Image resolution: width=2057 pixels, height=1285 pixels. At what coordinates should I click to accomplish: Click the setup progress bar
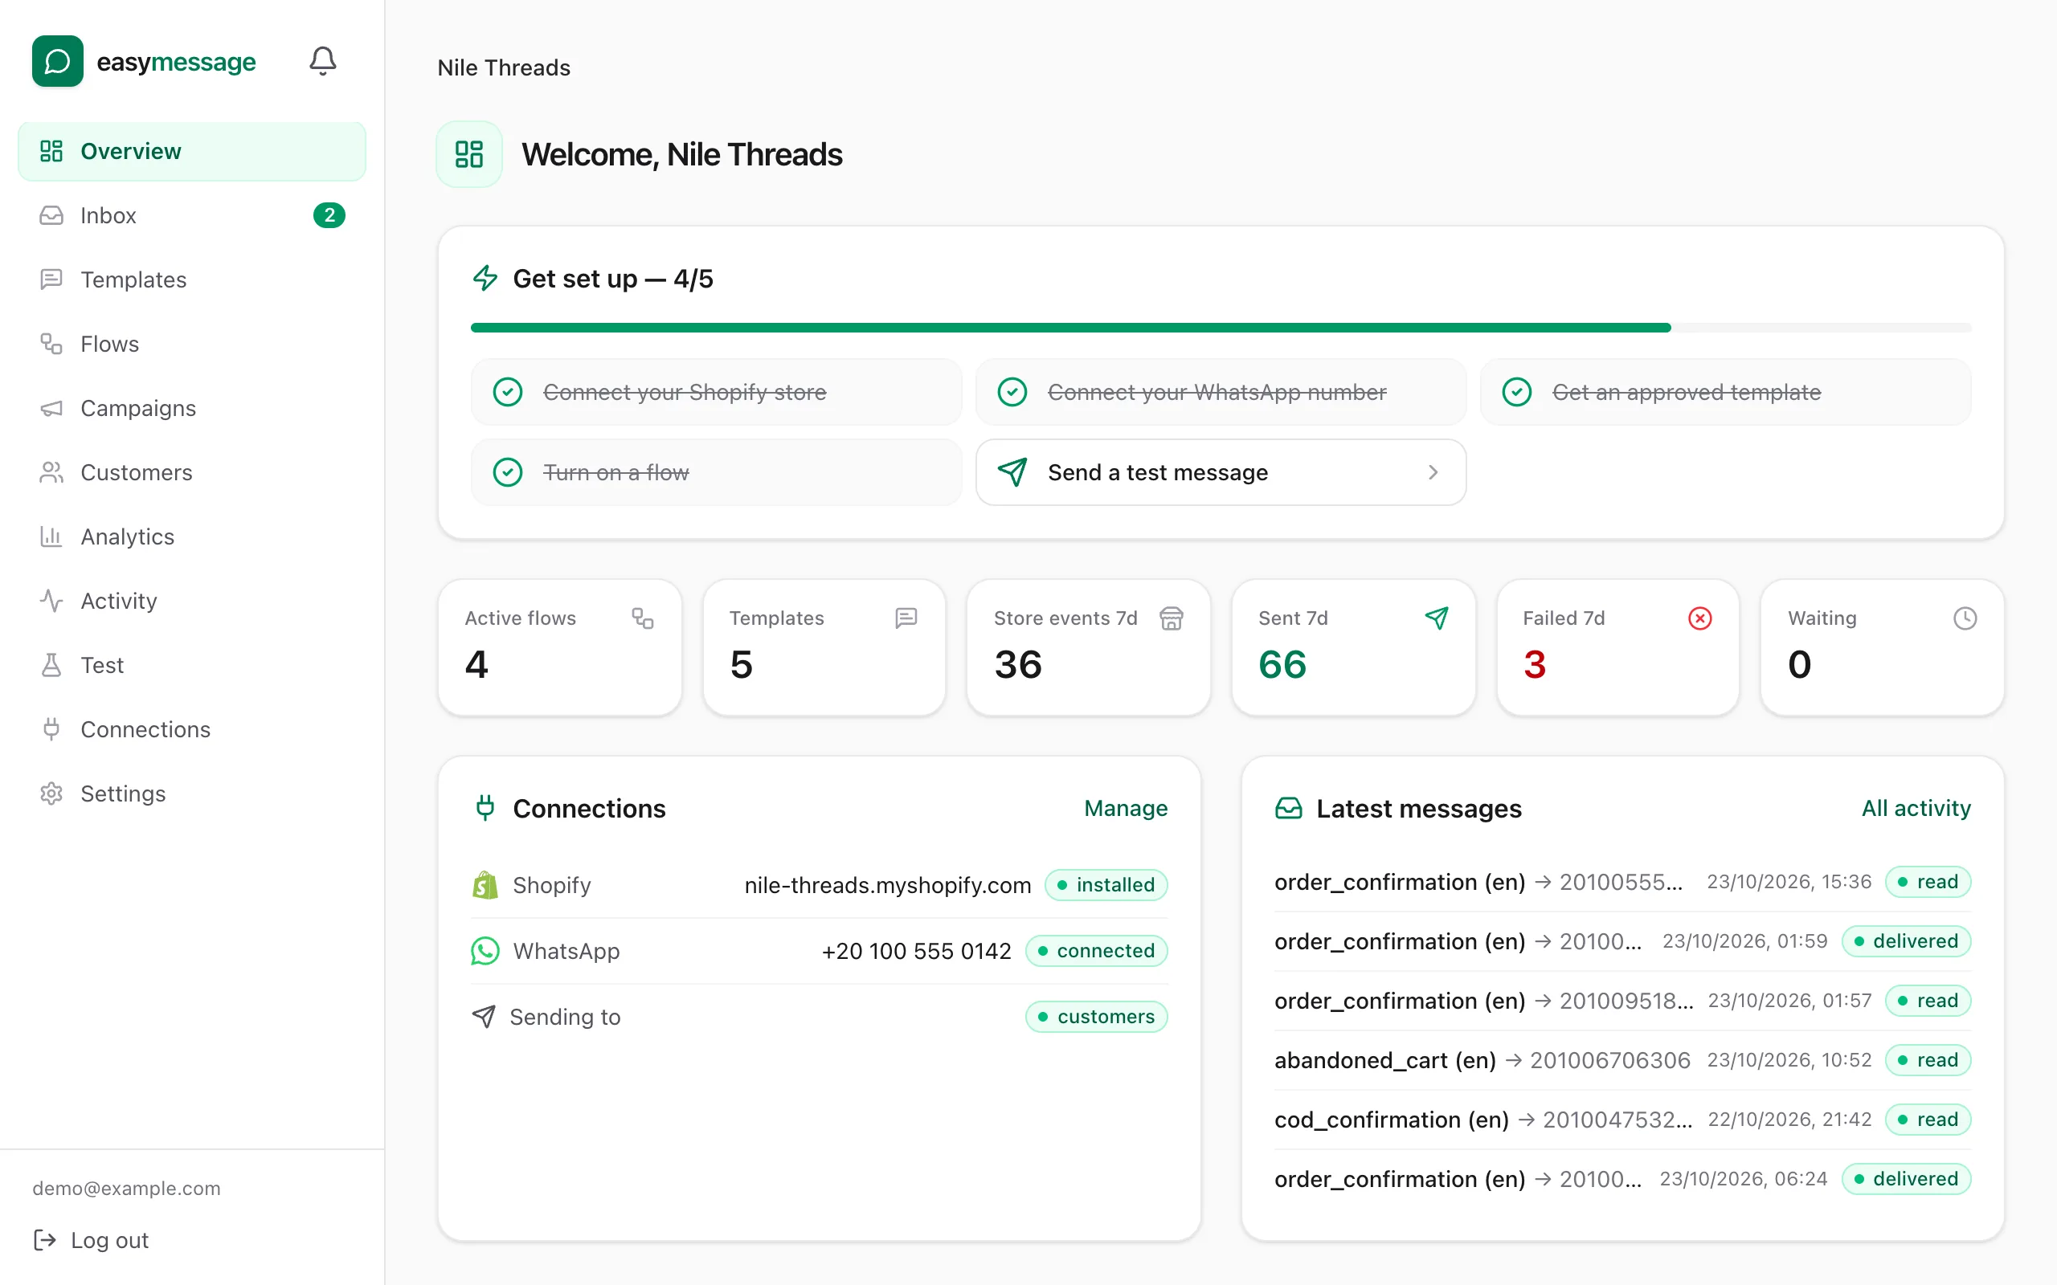click(1221, 327)
